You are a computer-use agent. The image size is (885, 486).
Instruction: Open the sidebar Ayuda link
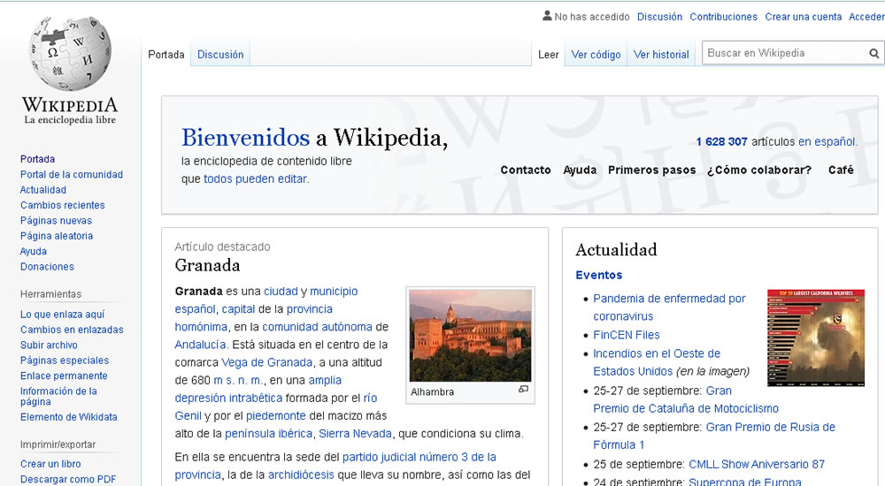click(34, 252)
